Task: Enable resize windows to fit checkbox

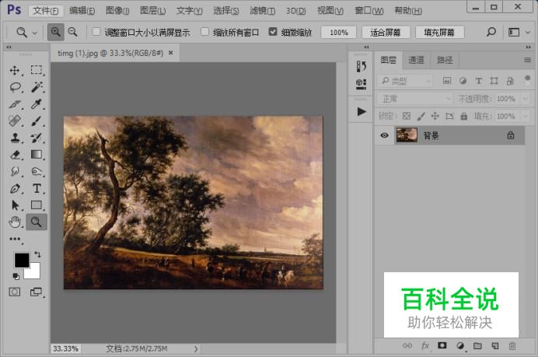Action: pyautogui.click(x=96, y=32)
